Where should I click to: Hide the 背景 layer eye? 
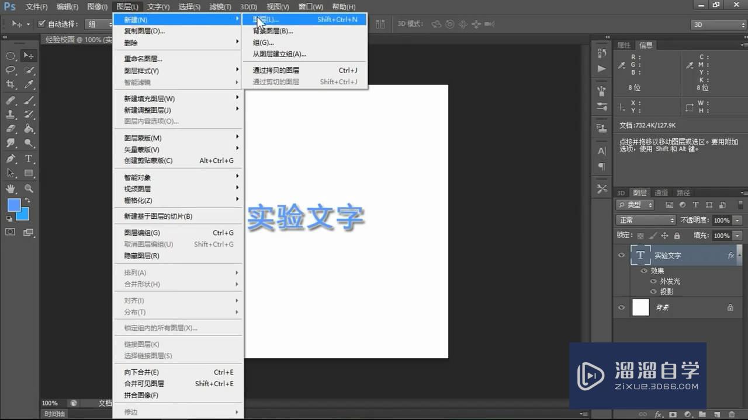coord(621,307)
